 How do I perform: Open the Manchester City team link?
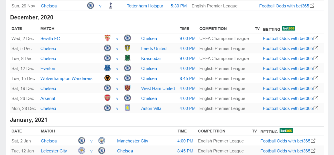133,141
